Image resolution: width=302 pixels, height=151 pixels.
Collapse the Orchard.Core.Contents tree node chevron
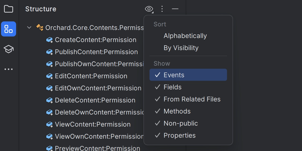point(29,27)
